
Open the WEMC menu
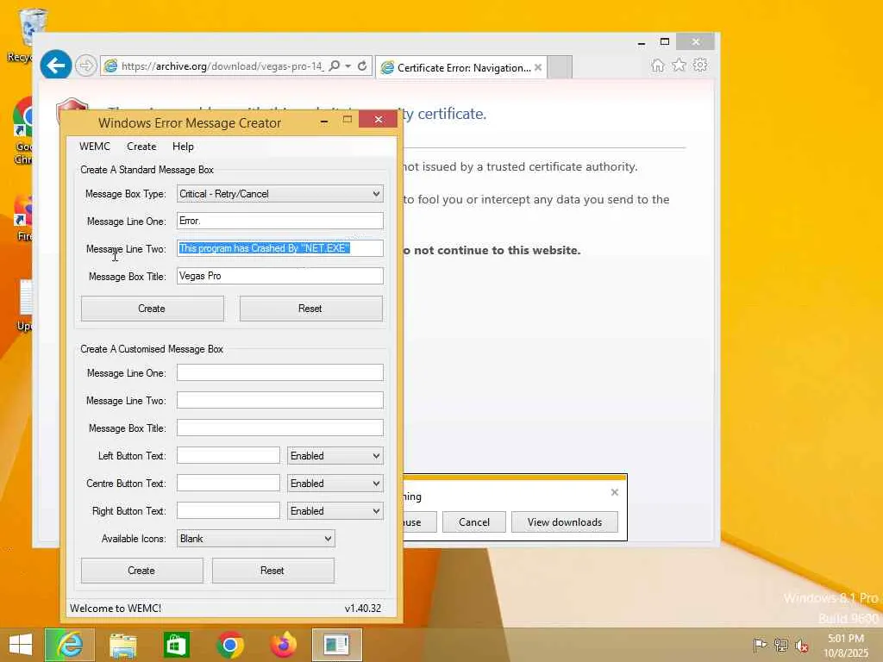pyautogui.click(x=95, y=147)
